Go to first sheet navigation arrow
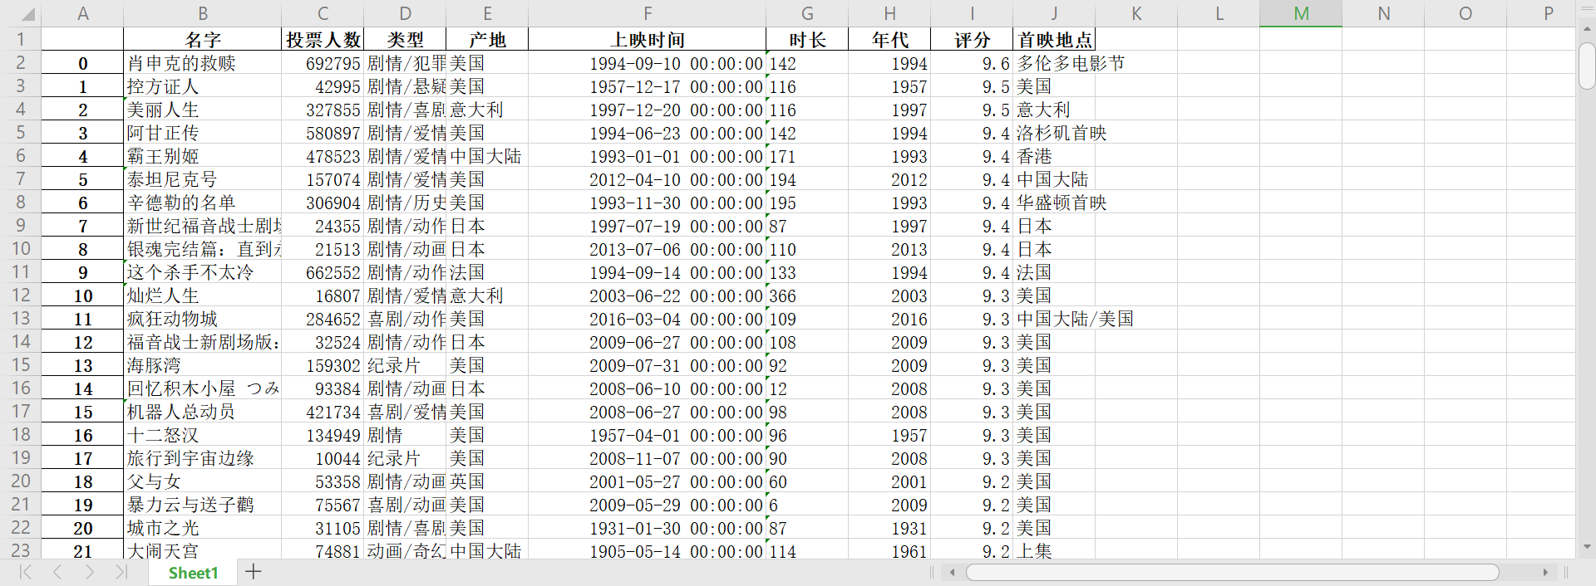 [25, 572]
